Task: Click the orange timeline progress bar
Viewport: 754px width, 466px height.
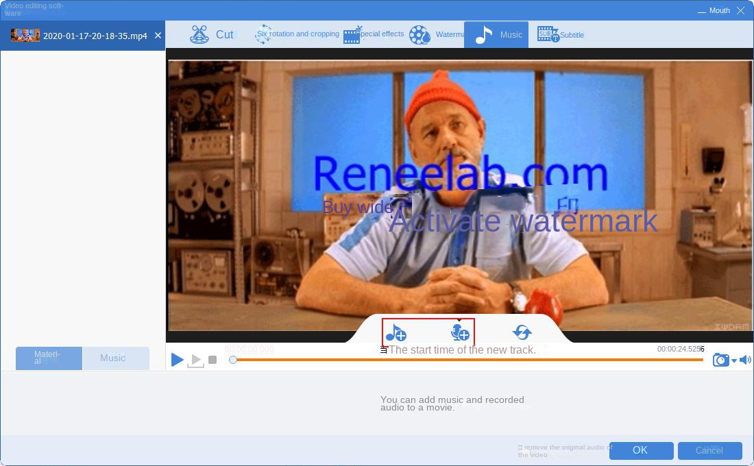Action: click(469, 360)
